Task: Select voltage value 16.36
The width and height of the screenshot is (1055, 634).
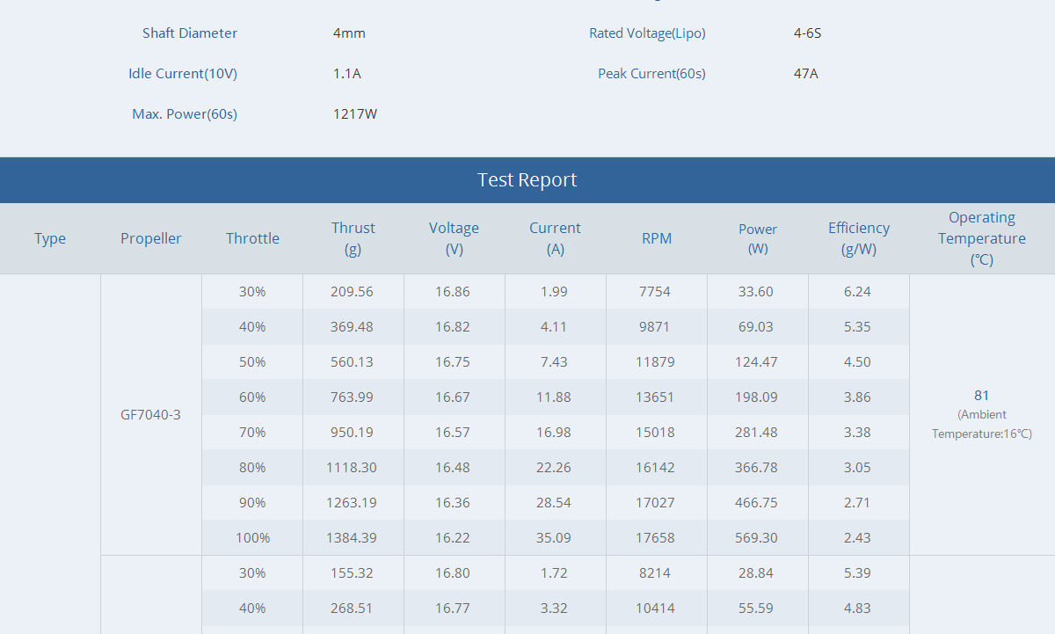Action: (x=453, y=502)
